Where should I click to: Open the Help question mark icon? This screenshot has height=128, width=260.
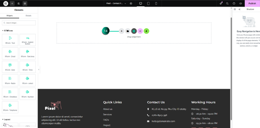(x=234, y=3)
